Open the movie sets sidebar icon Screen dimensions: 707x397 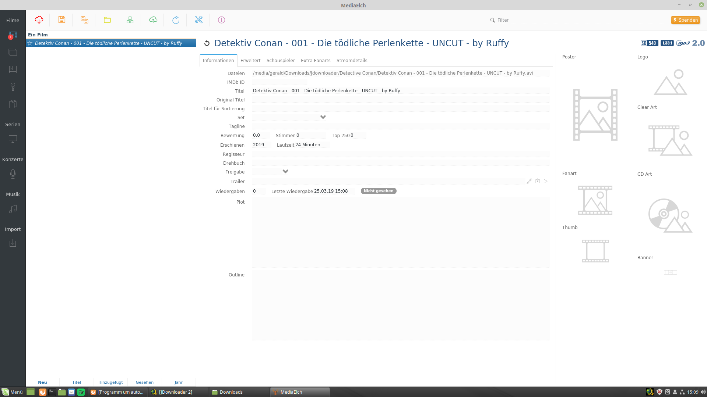coord(13,52)
